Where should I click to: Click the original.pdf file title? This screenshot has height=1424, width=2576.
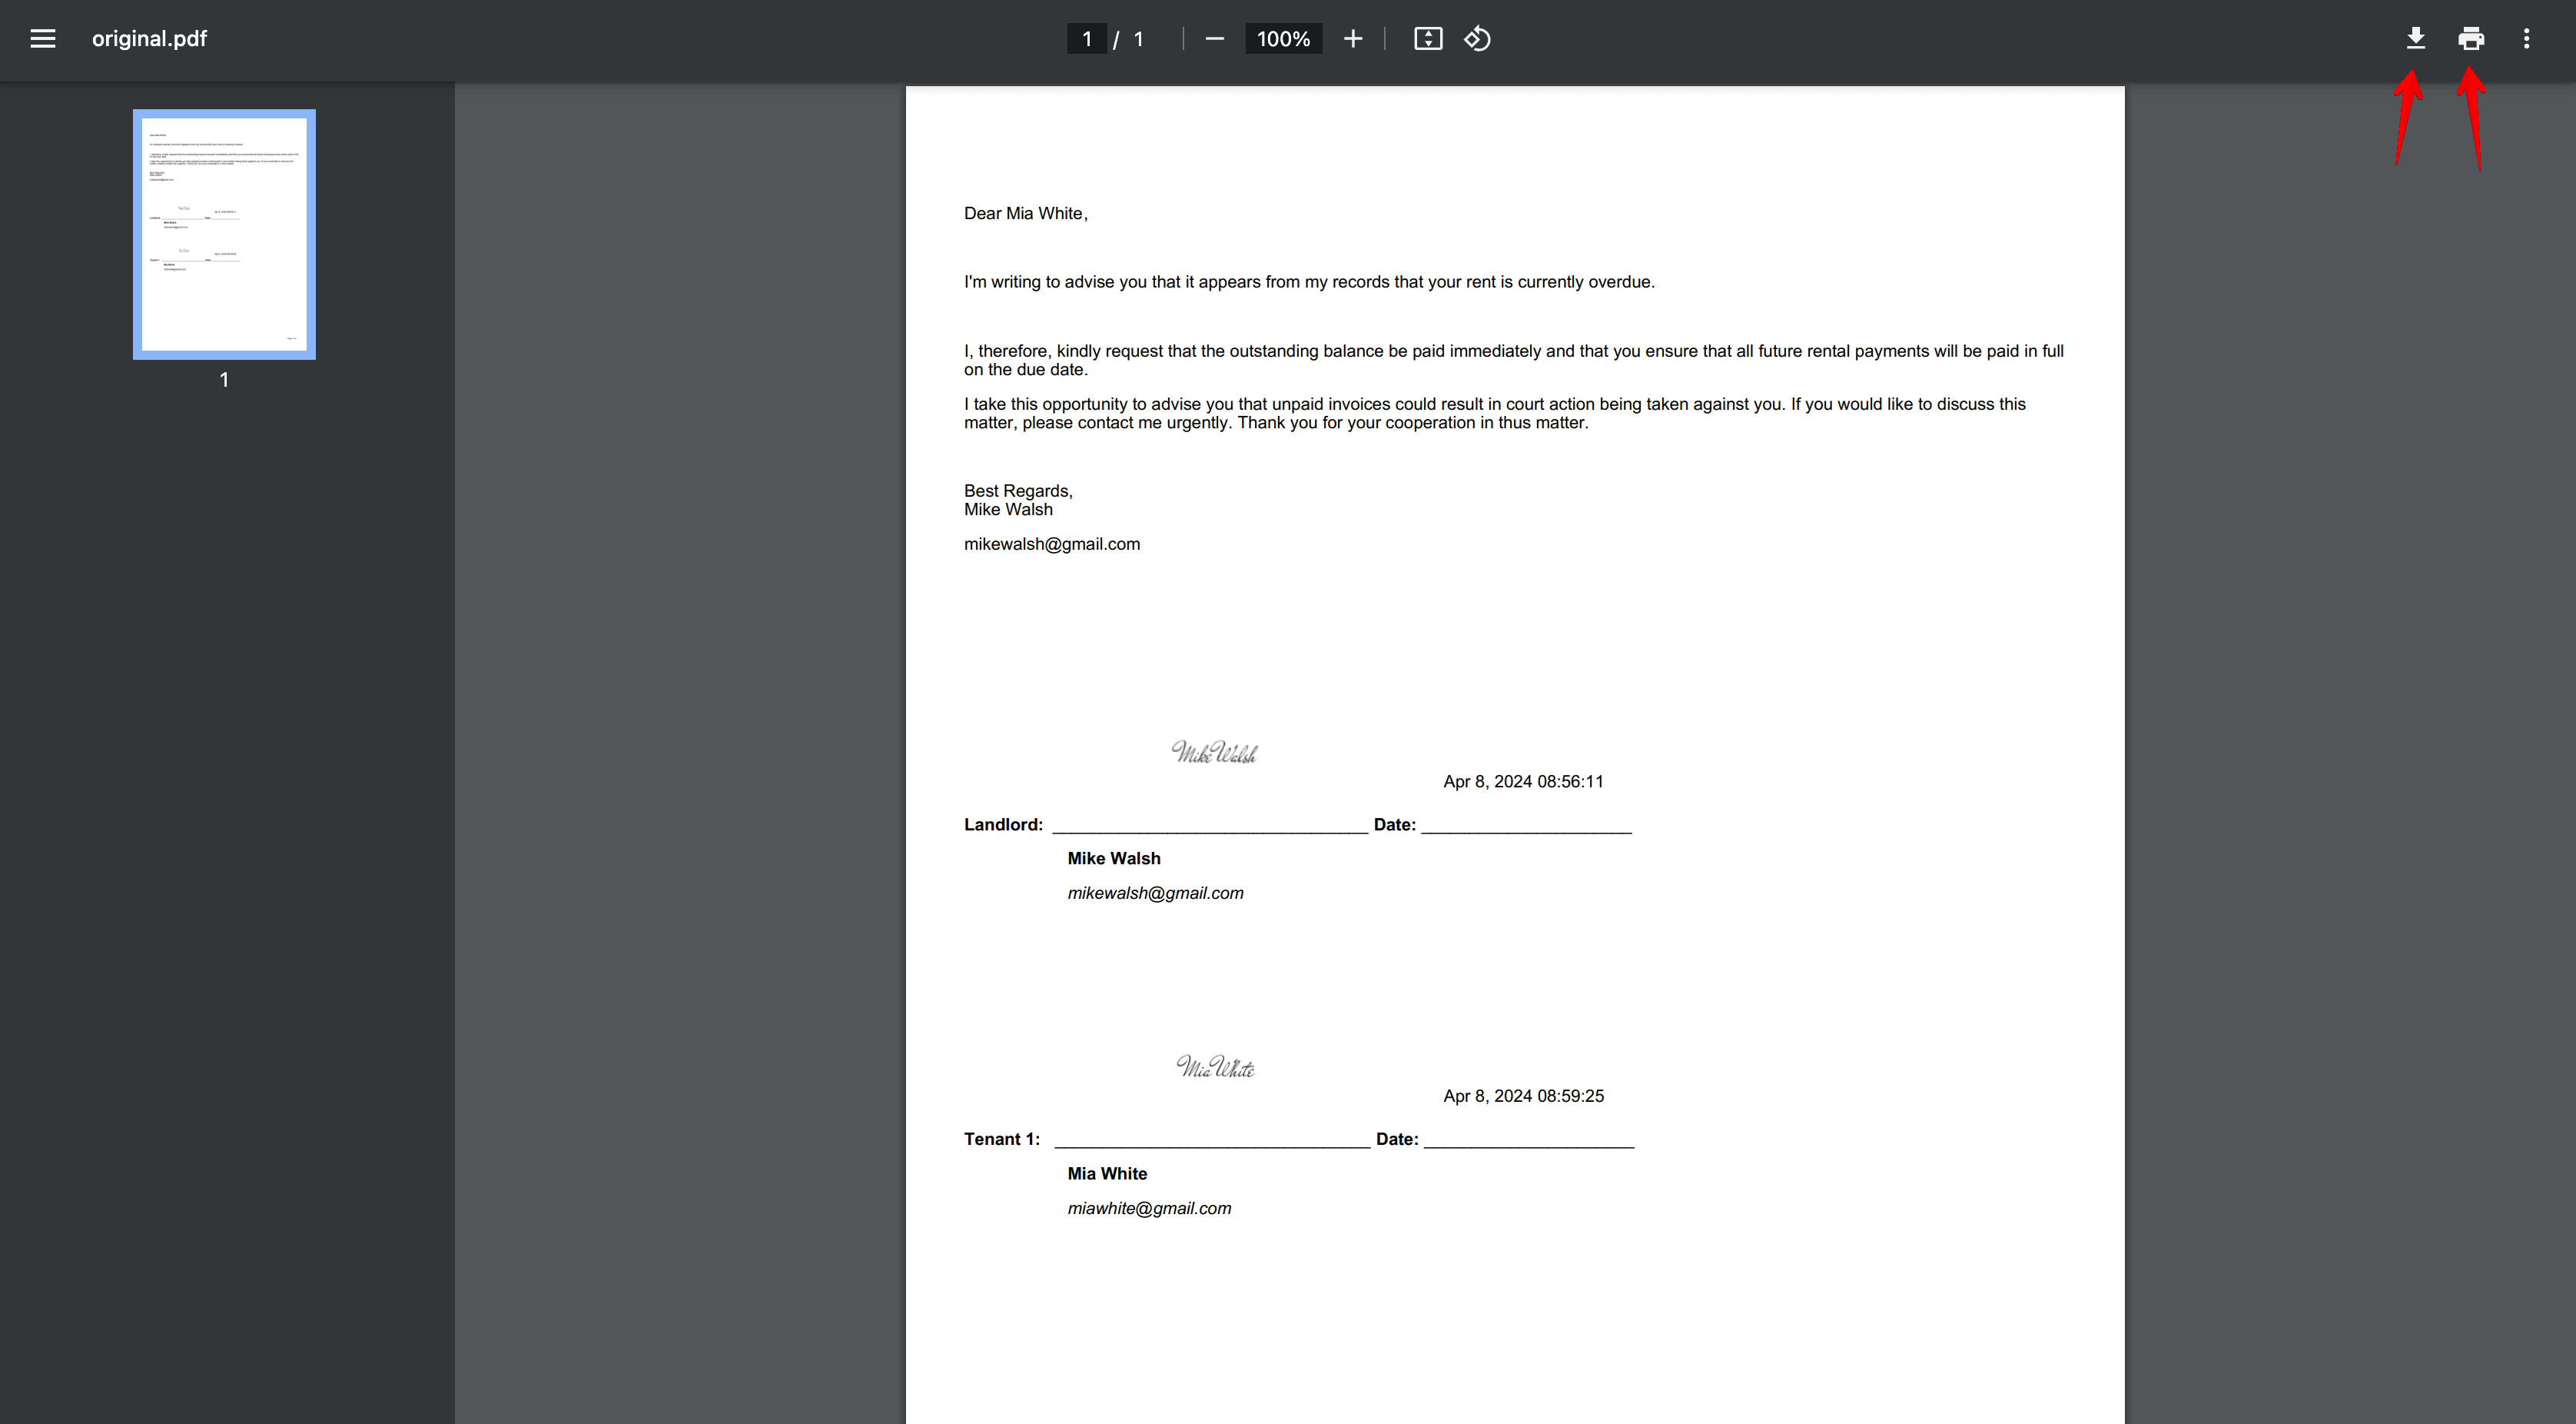(149, 39)
